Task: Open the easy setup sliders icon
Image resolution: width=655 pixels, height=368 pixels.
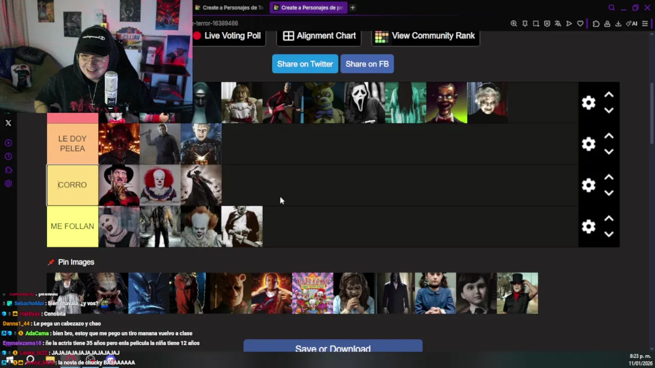Action: coord(645,24)
